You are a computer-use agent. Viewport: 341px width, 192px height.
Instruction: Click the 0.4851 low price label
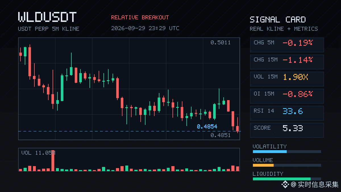click(x=221, y=135)
